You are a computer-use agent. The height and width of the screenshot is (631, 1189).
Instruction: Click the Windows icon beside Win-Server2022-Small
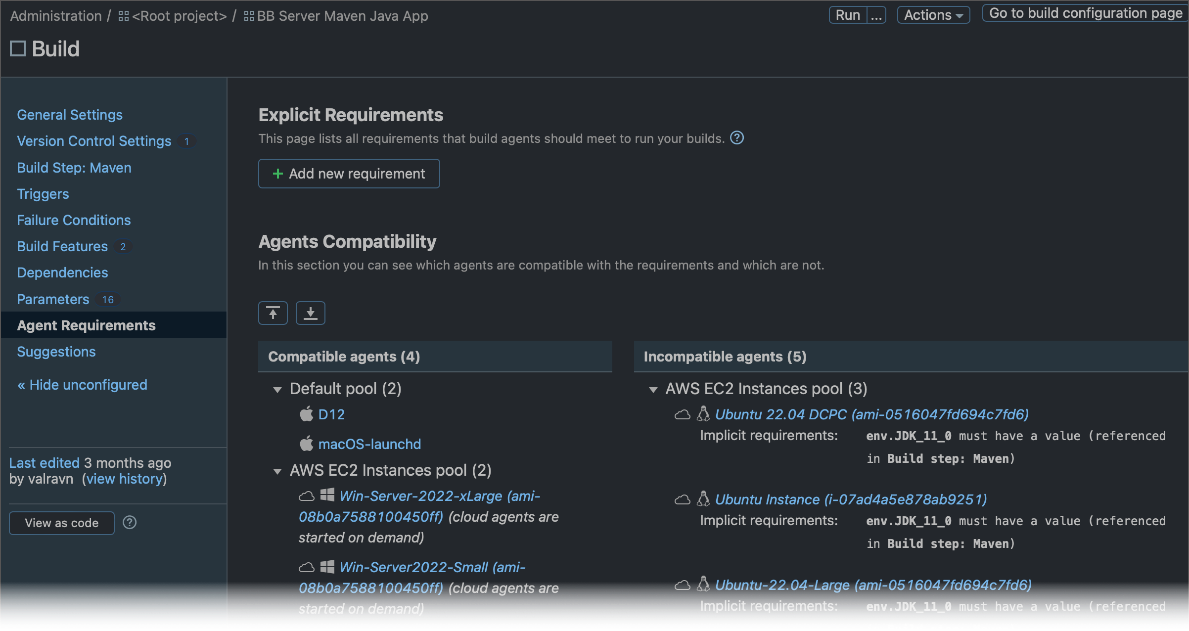[327, 567]
